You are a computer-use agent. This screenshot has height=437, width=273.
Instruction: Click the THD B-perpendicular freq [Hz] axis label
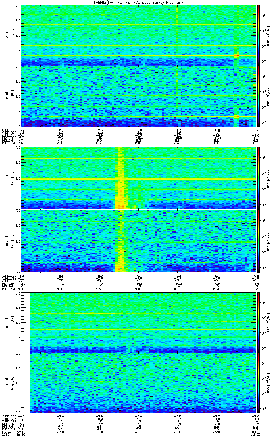[12, 178]
